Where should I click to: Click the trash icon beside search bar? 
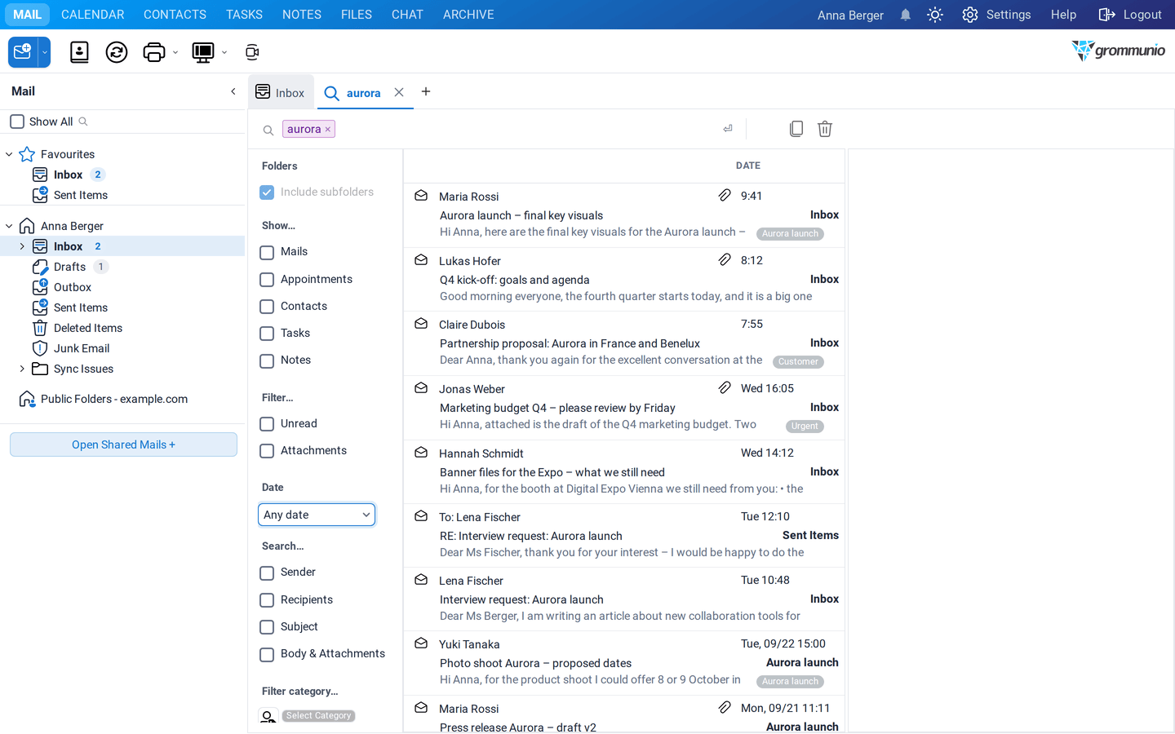(825, 129)
